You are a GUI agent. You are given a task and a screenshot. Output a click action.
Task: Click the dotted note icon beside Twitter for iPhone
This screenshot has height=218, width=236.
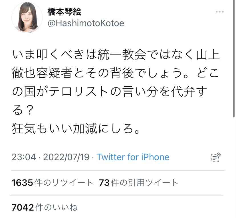point(215,157)
